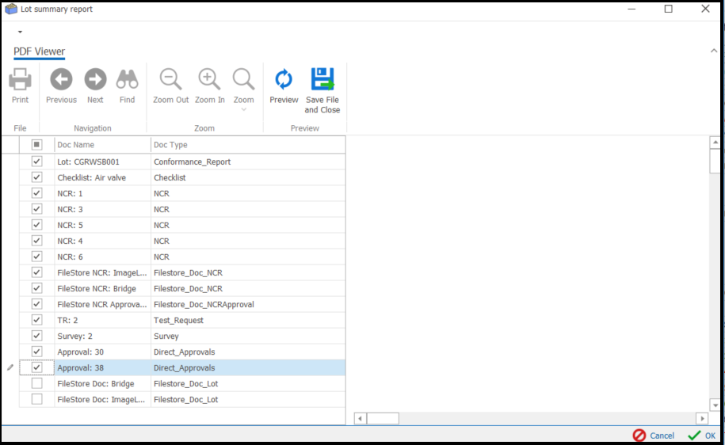725x445 pixels.
Task: Check the FileStore Doc: Bridge checkbox
Action: click(x=36, y=383)
